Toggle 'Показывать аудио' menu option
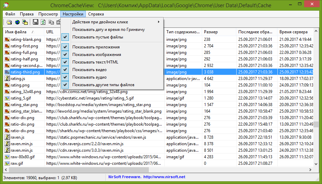The height and width of the screenshot is (184, 322). point(89,77)
